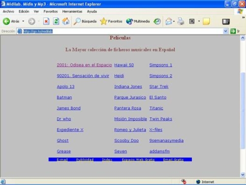Go to home page via house icon
The width and height of the screenshot is (246, 185).
(x=66, y=21)
